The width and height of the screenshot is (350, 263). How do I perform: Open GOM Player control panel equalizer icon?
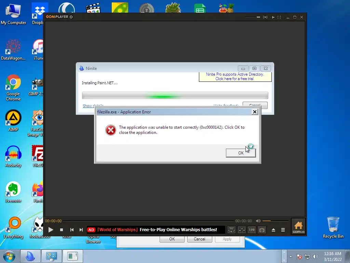tap(242, 230)
